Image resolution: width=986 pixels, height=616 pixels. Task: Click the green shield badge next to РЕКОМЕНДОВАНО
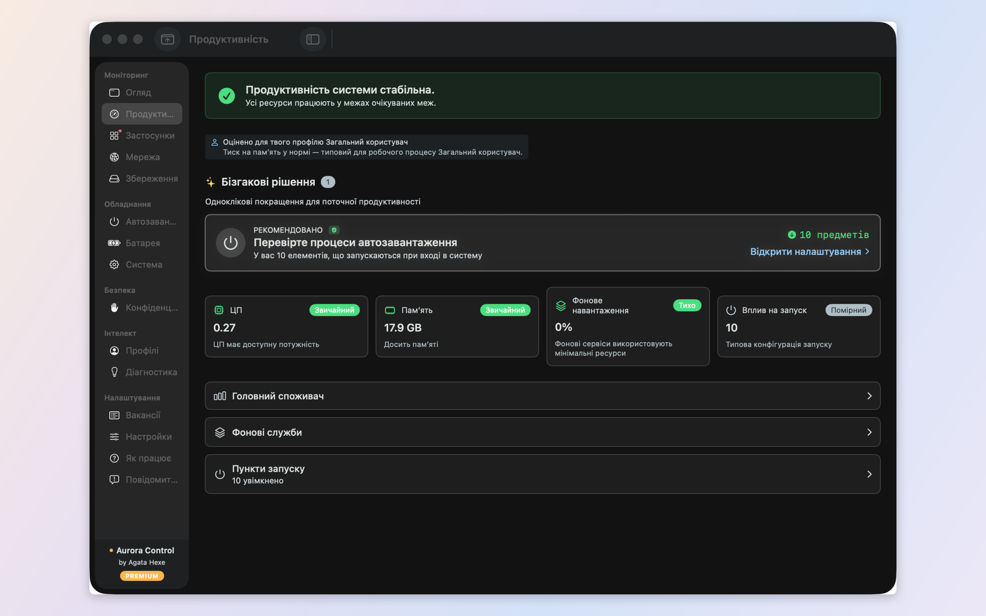[334, 230]
